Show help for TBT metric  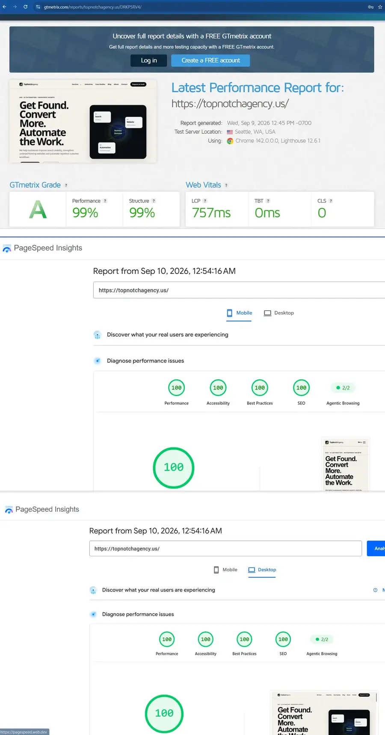coord(268,201)
